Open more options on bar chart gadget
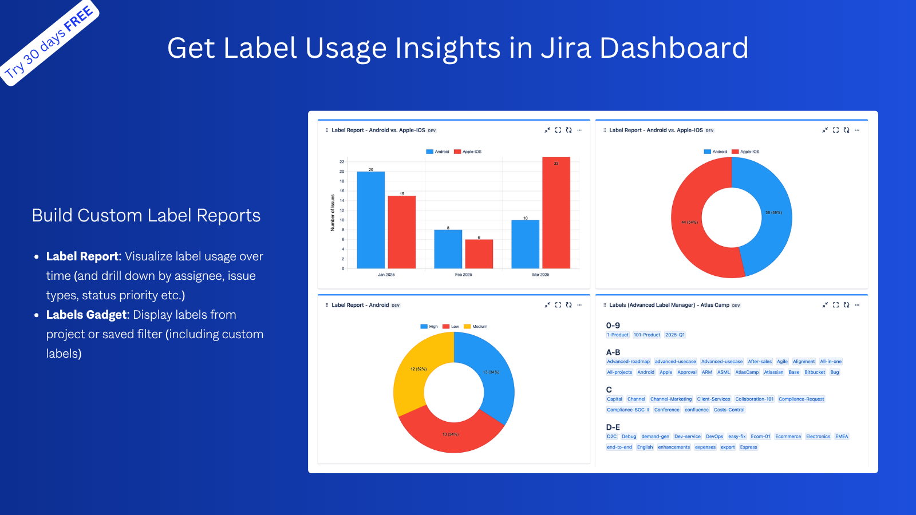Image resolution: width=916 pixels, height=515 pixels. [579, 130]
